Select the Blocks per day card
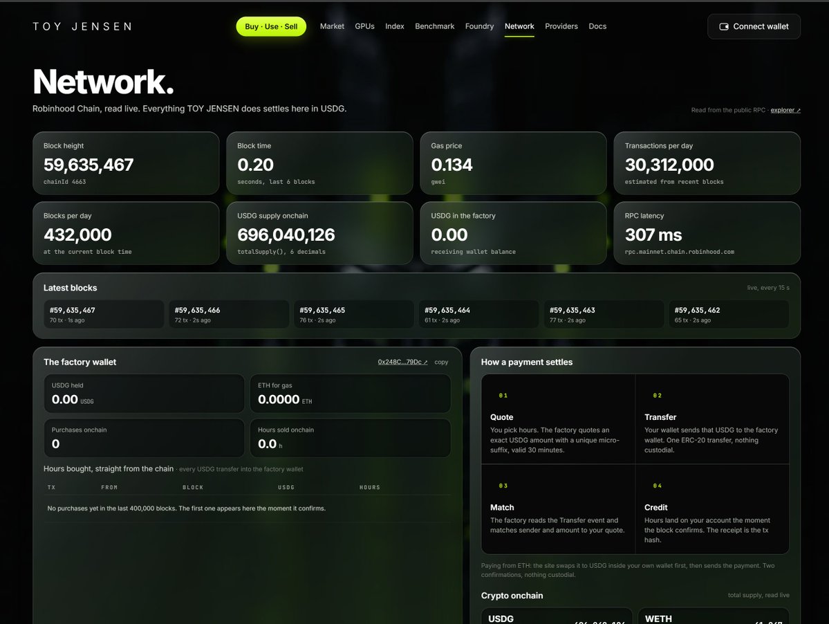This screenshot has height=624, width=829. [126, 233]
